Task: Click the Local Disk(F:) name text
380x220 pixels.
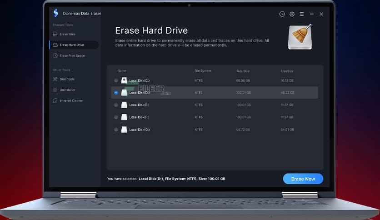Action: [x=139, y=117]
